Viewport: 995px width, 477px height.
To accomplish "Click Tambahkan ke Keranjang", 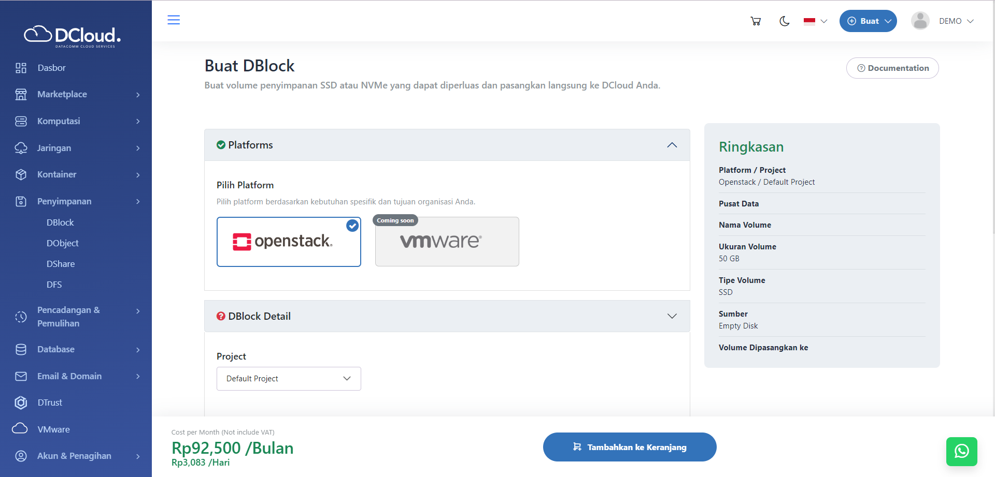I will coord(629,447).
